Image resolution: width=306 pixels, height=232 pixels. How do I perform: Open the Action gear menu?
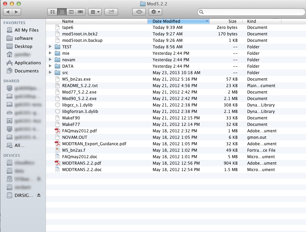[155, 12]
